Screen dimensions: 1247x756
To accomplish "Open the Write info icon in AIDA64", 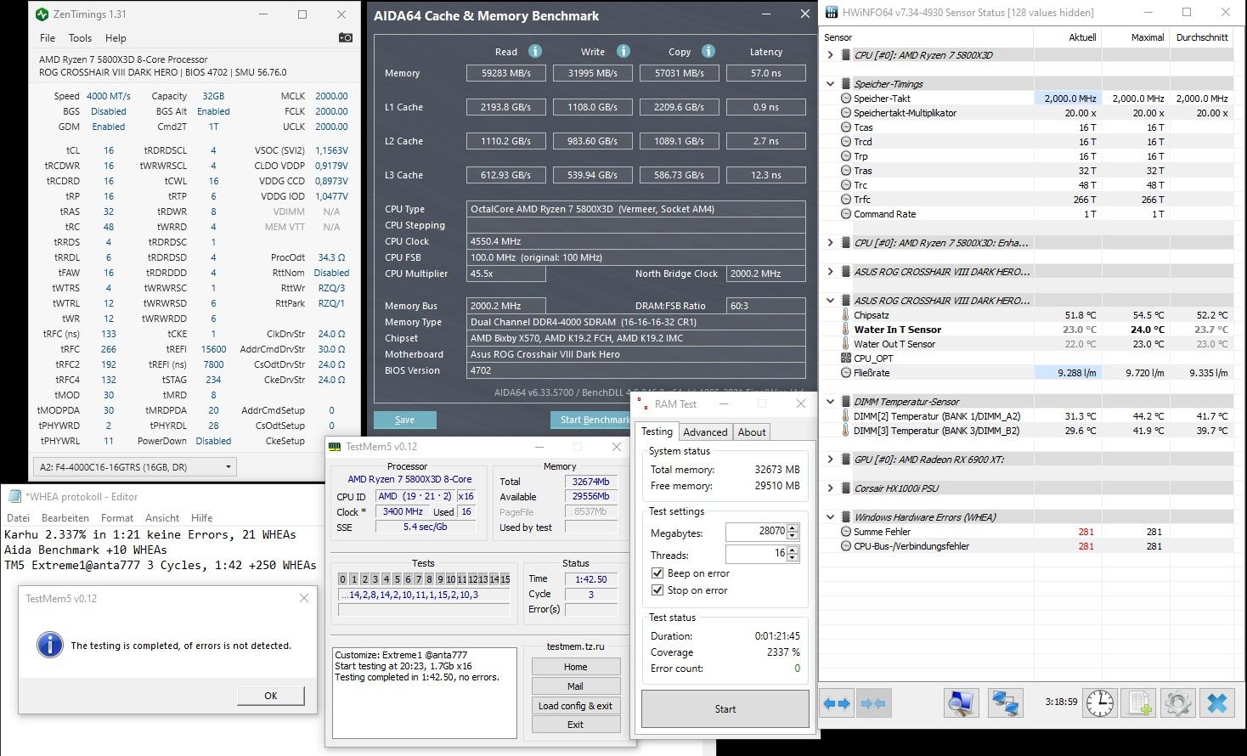I will 623,51.
